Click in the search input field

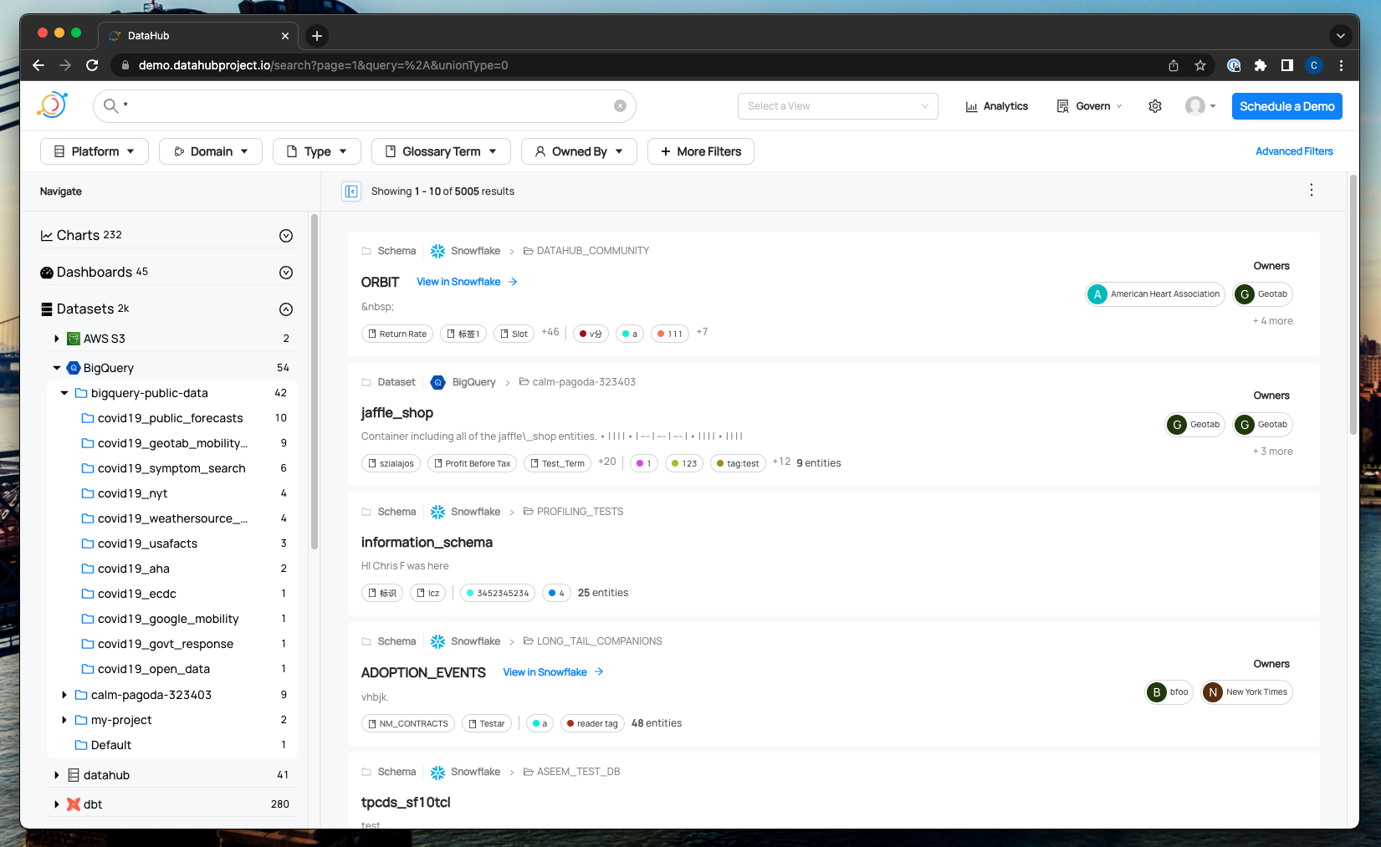tap(365, 106)
